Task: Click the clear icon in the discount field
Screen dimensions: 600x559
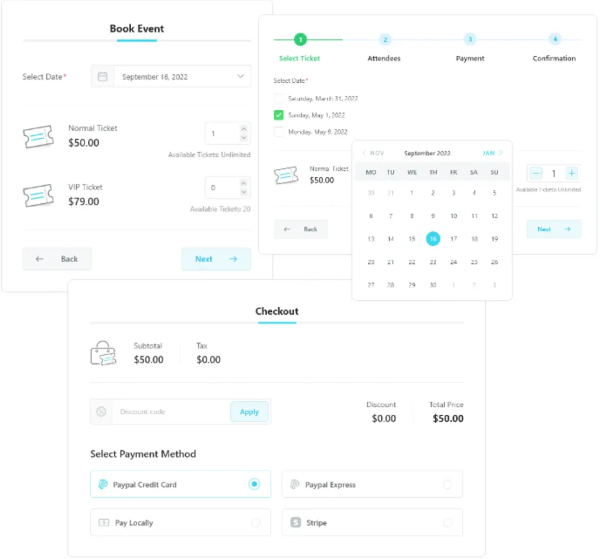Action: tap(101, 411)
